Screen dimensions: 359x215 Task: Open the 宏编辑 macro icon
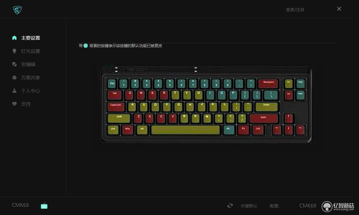coord(14,64)
